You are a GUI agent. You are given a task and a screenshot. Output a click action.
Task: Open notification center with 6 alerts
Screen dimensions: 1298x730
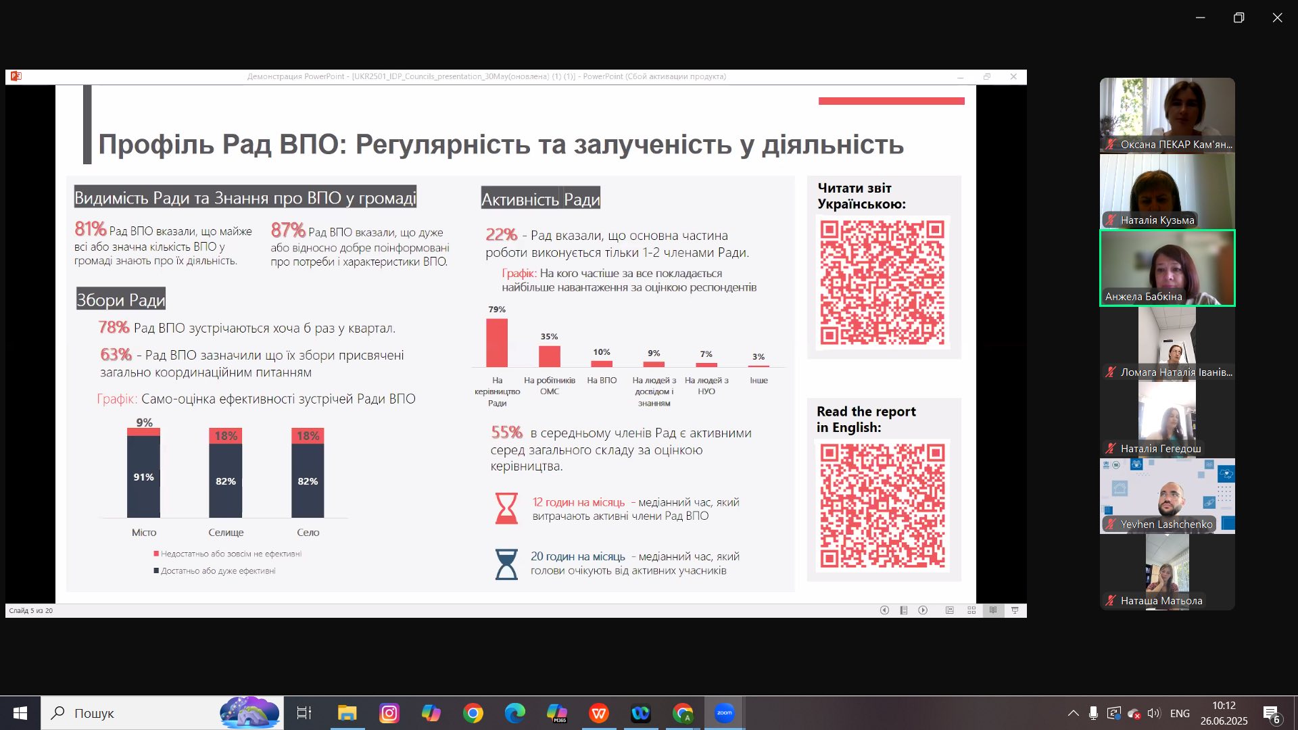click(1271, 714)
